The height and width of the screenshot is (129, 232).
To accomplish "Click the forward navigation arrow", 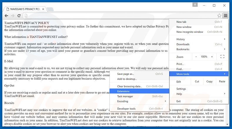I will click(13, 16).
